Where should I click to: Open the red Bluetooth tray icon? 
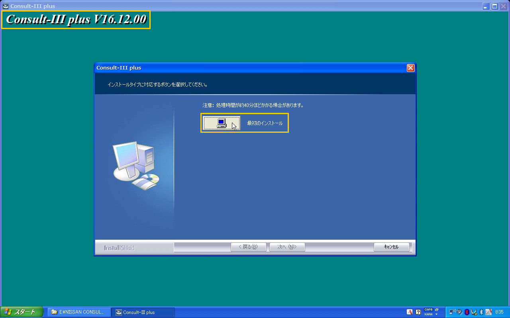pos(467,312)
